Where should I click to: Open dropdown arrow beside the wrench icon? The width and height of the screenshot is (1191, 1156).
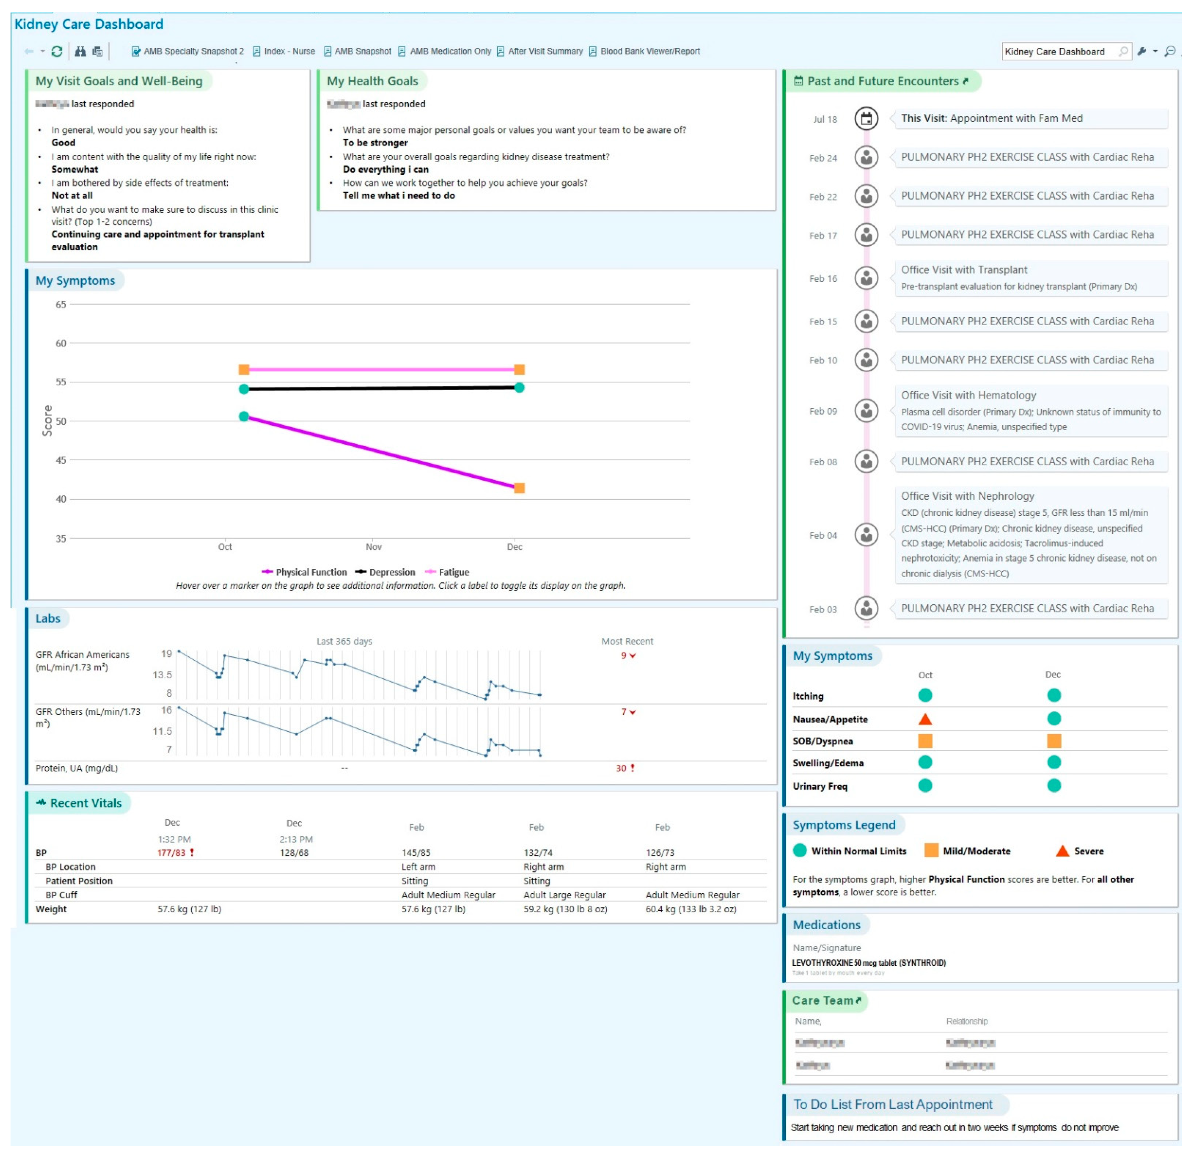tap(1155, 52)
